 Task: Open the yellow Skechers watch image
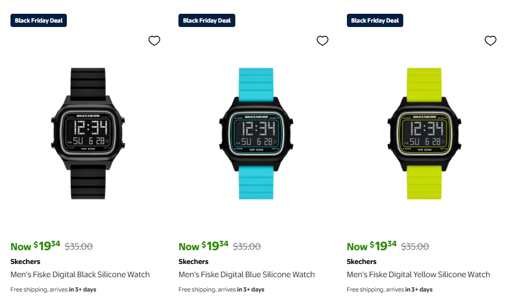pyautogui.click(x=424, y=133)
